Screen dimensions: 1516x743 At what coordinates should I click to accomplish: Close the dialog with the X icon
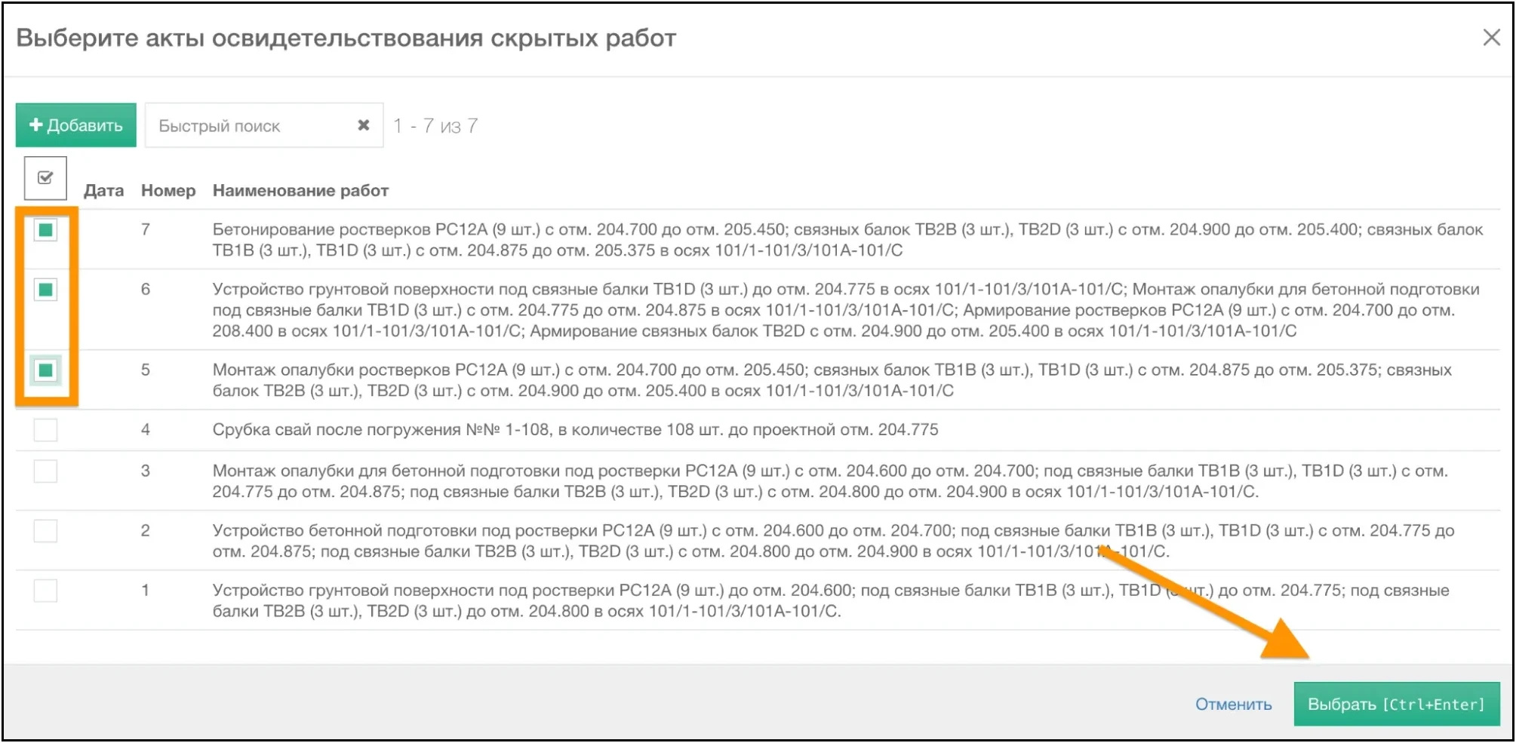coord(1492,36)
